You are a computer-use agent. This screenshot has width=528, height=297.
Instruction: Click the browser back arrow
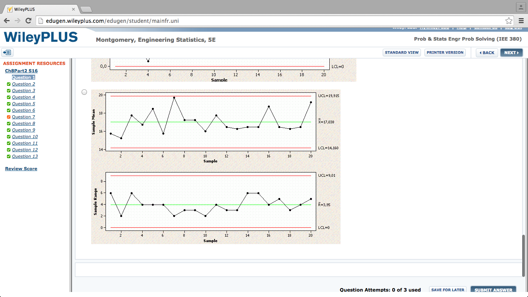pyautogui.click(x=7, y=21)
